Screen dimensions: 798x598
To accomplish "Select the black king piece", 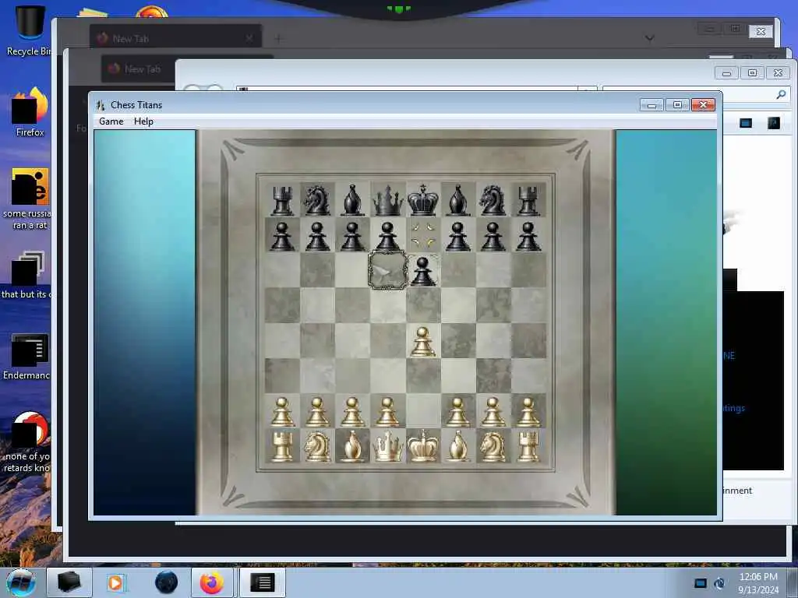I will coord(423,200).
